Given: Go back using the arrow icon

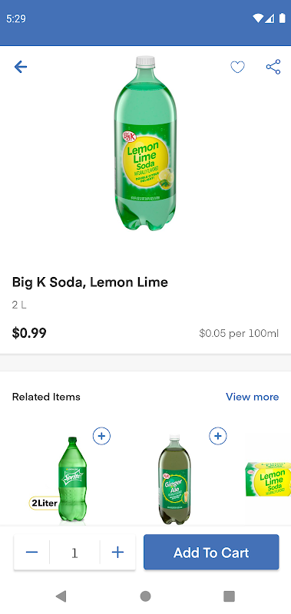Looking at the screenshot, I should [x=21, y=67].
